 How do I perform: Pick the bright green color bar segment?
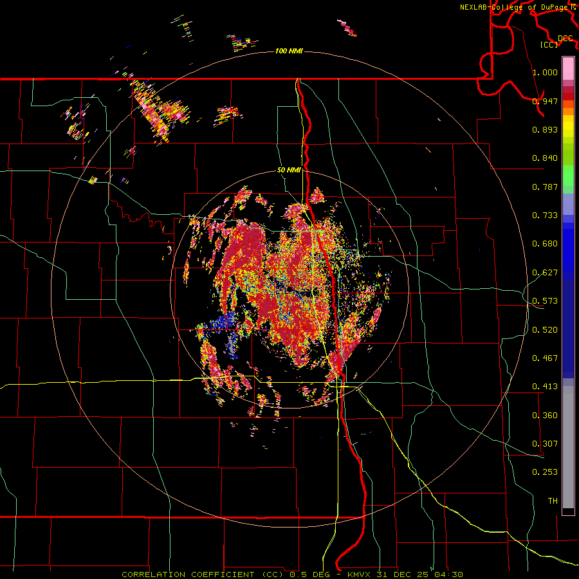tap(568, 176)
